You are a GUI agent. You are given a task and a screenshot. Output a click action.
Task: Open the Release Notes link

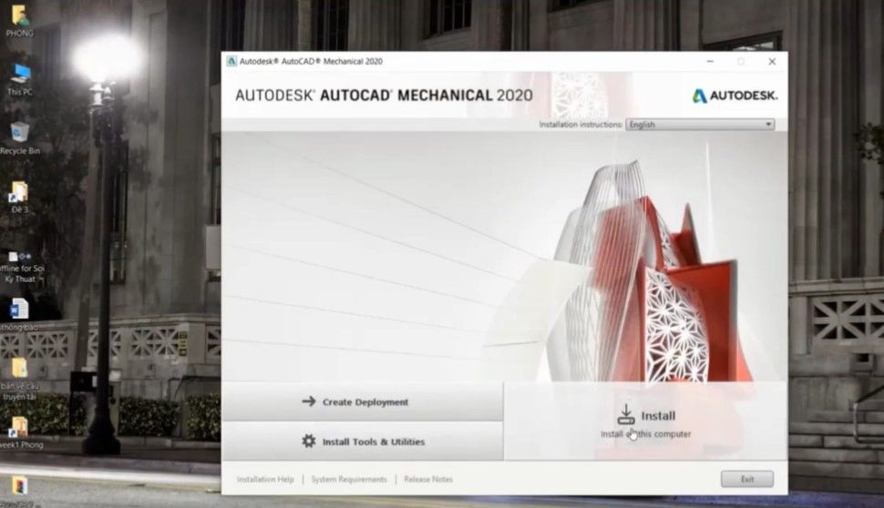point(428,479)
